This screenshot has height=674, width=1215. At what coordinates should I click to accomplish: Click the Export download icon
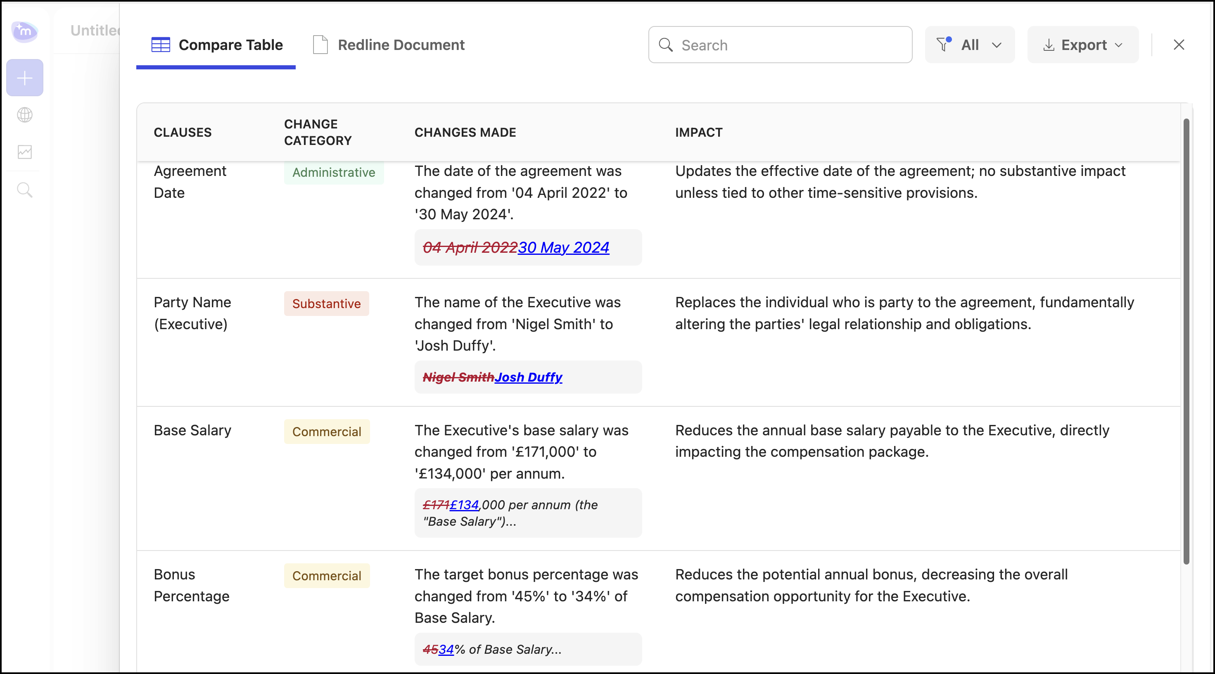[x=1049, y=45]
